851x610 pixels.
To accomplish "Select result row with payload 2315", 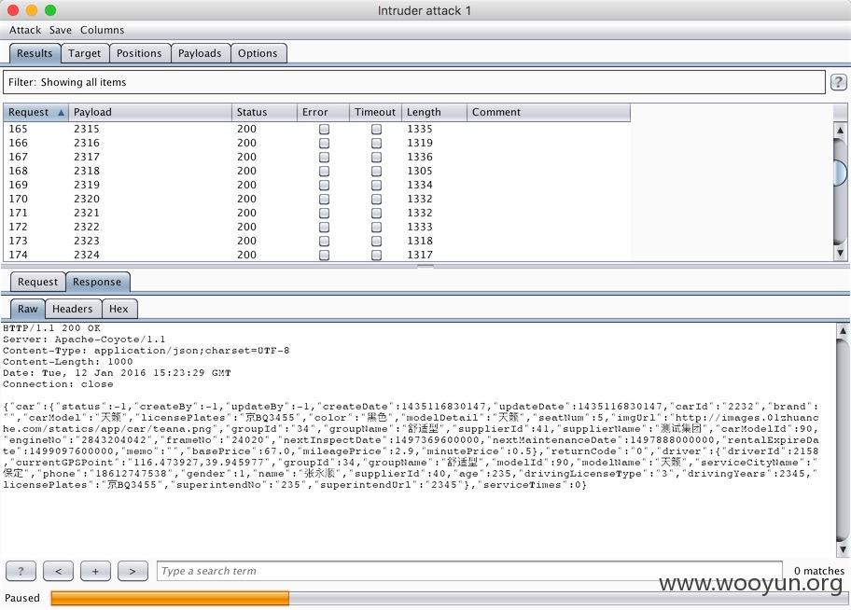I will (317, 129).
